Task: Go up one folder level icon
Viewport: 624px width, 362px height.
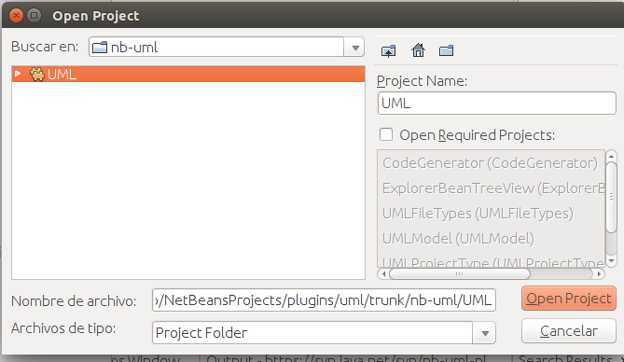Action: 388,51
